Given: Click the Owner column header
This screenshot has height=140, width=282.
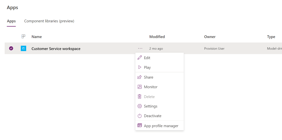Looking at the screenshot, I should [210, 37].
